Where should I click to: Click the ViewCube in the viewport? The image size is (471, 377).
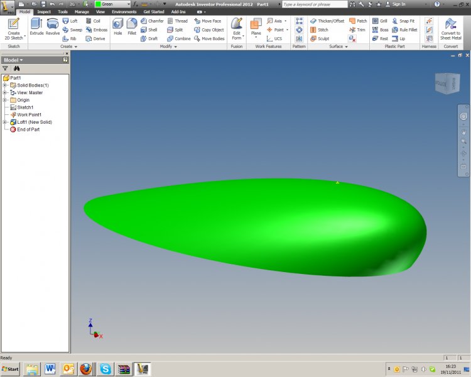coord(447,84)
